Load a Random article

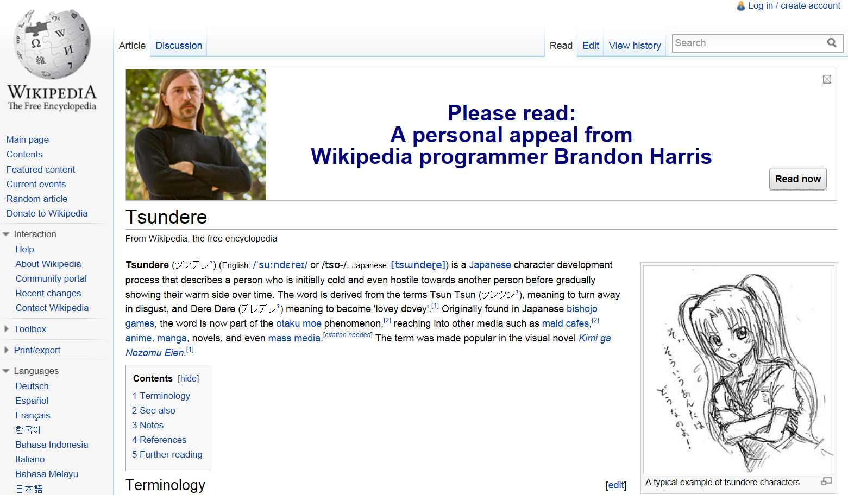37,199
